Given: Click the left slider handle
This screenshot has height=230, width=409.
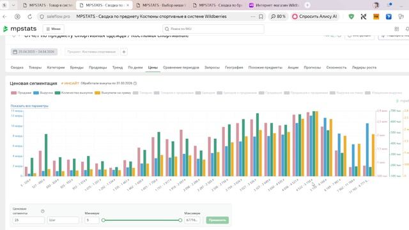Looking at the screenshot, I should pos(104,220).
